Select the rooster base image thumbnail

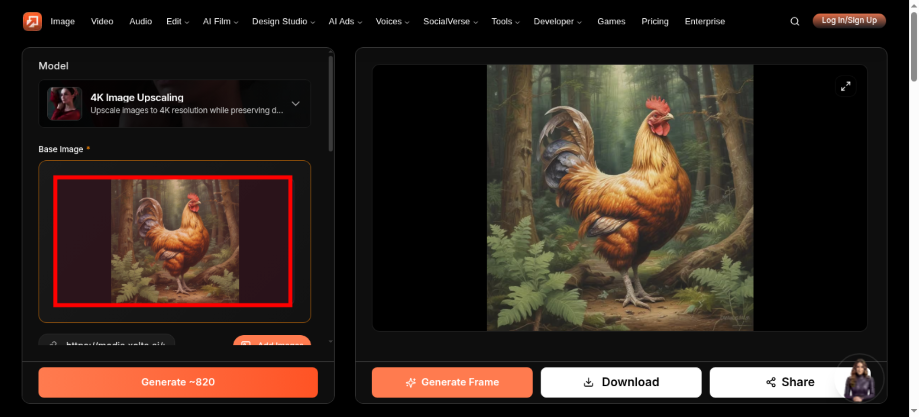(x=173, y=241)
